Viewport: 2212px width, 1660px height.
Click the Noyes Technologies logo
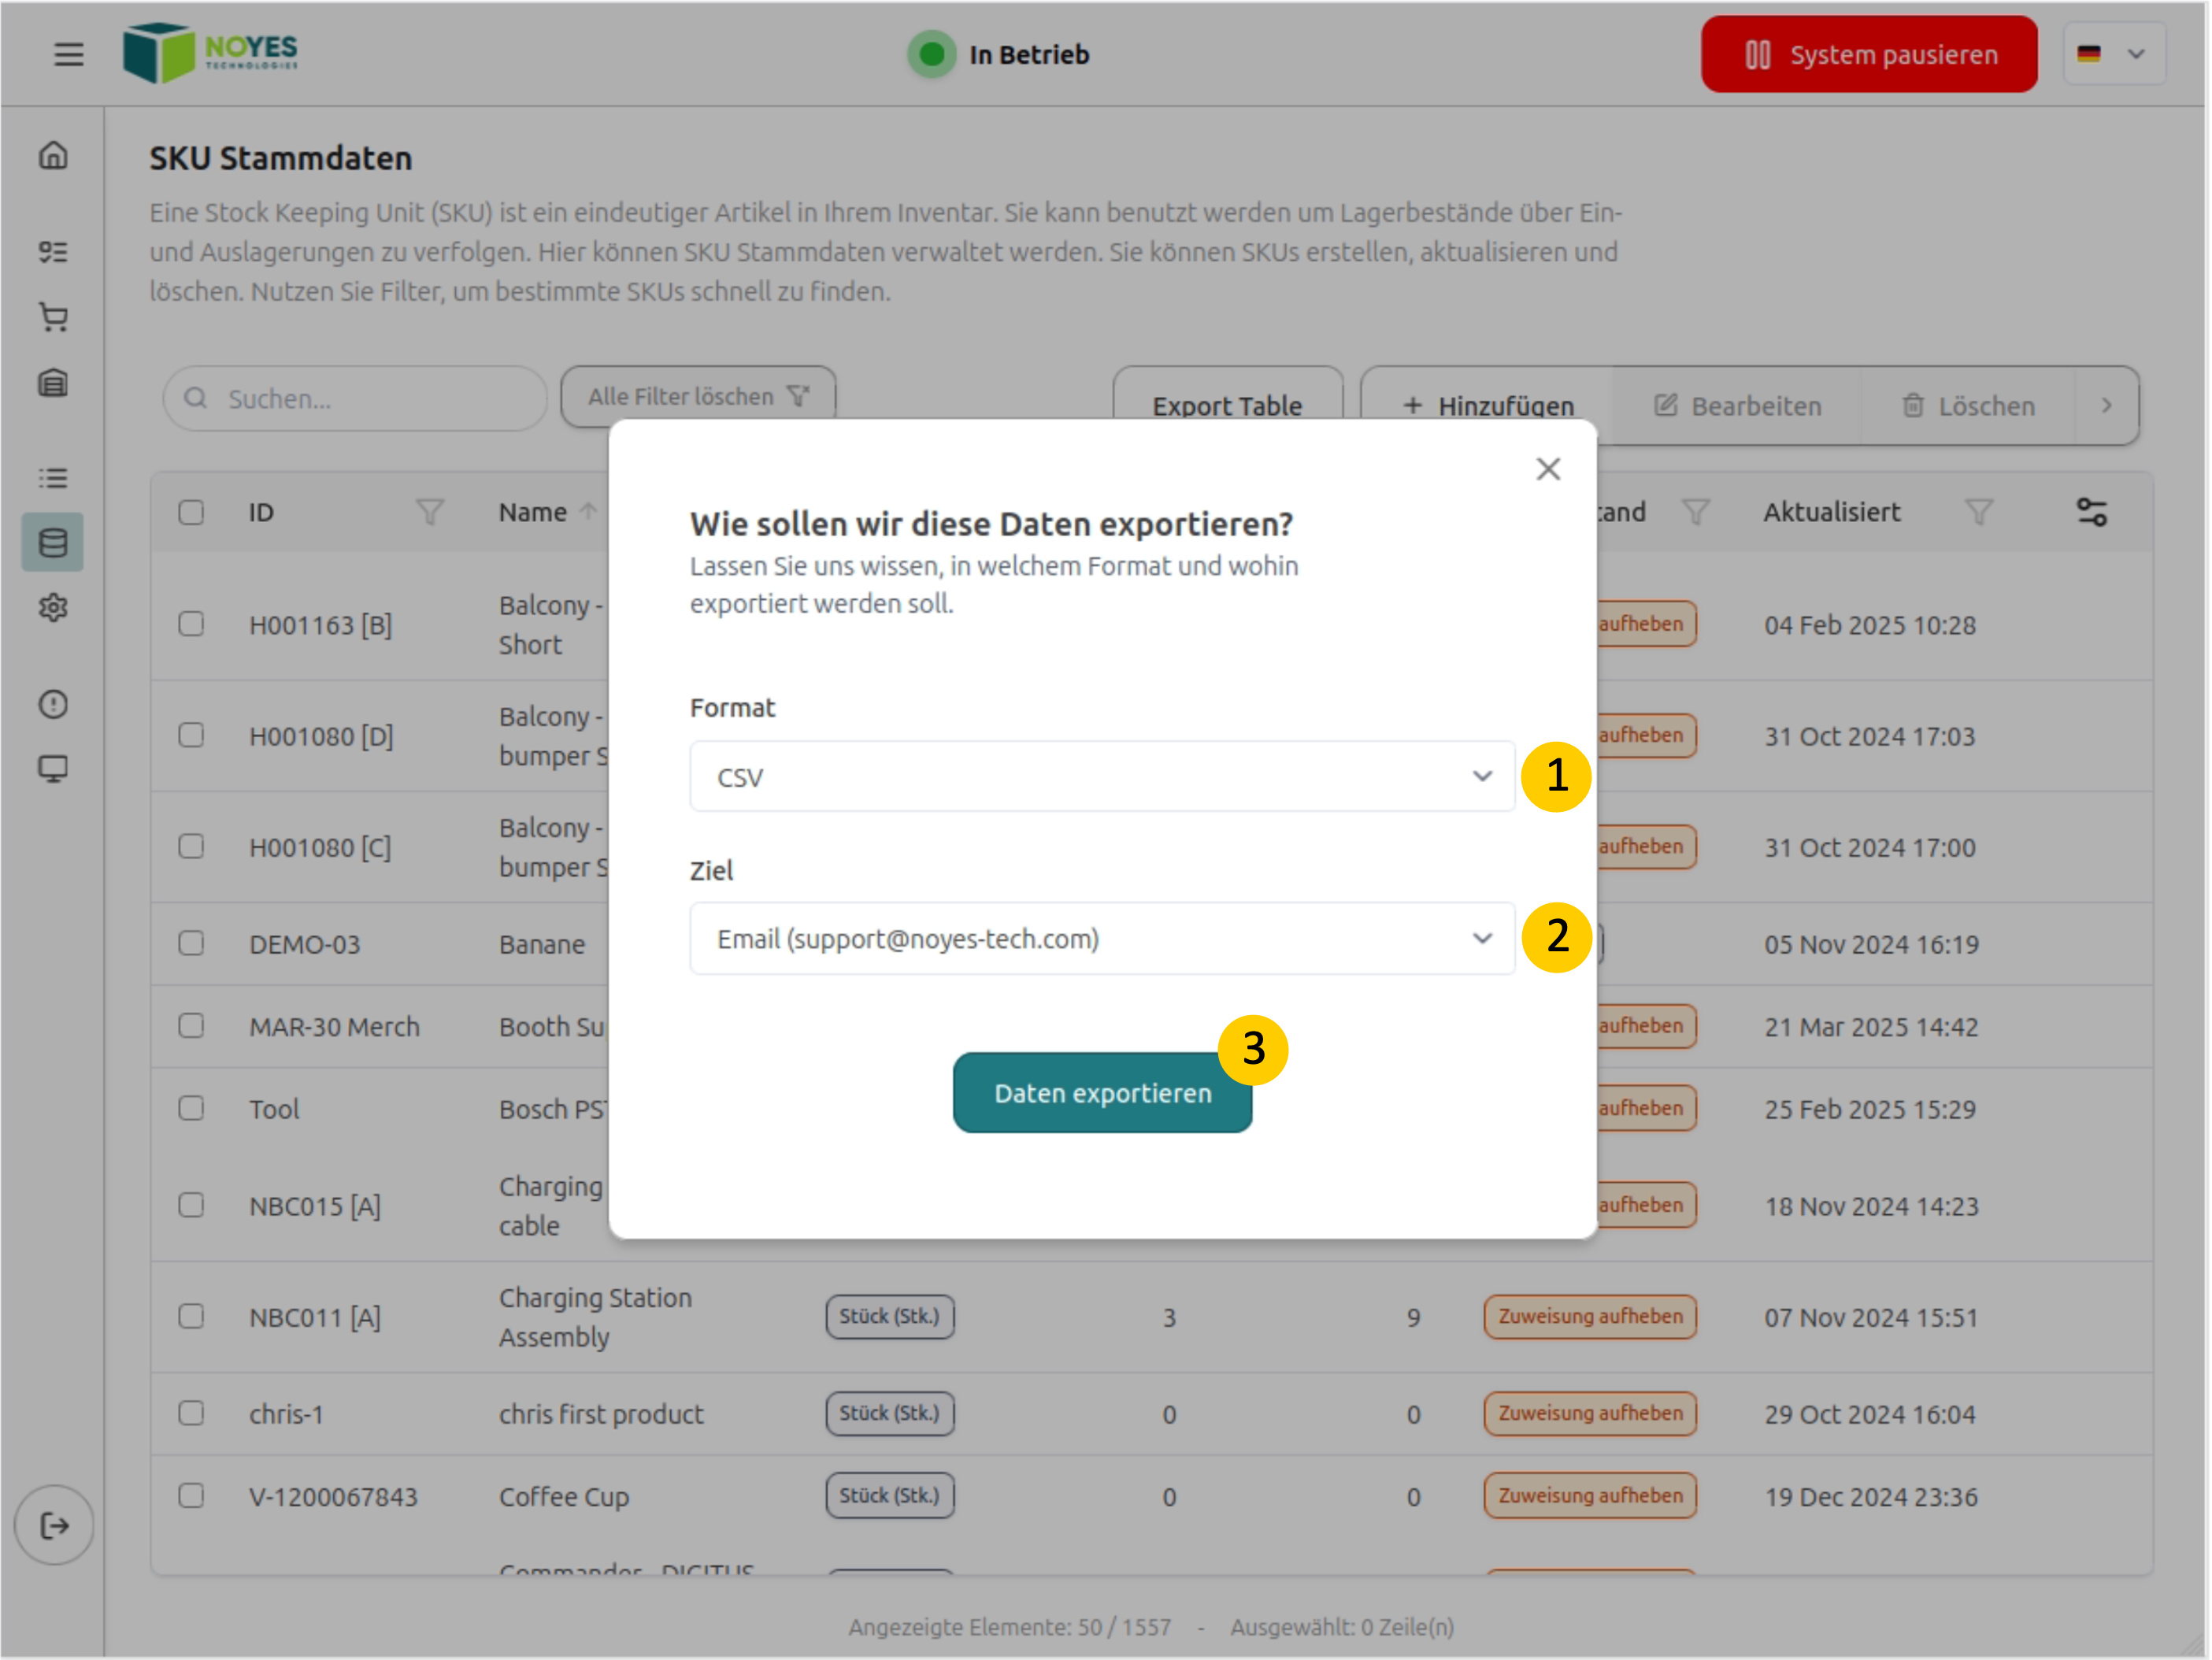[x=211, y=53]
